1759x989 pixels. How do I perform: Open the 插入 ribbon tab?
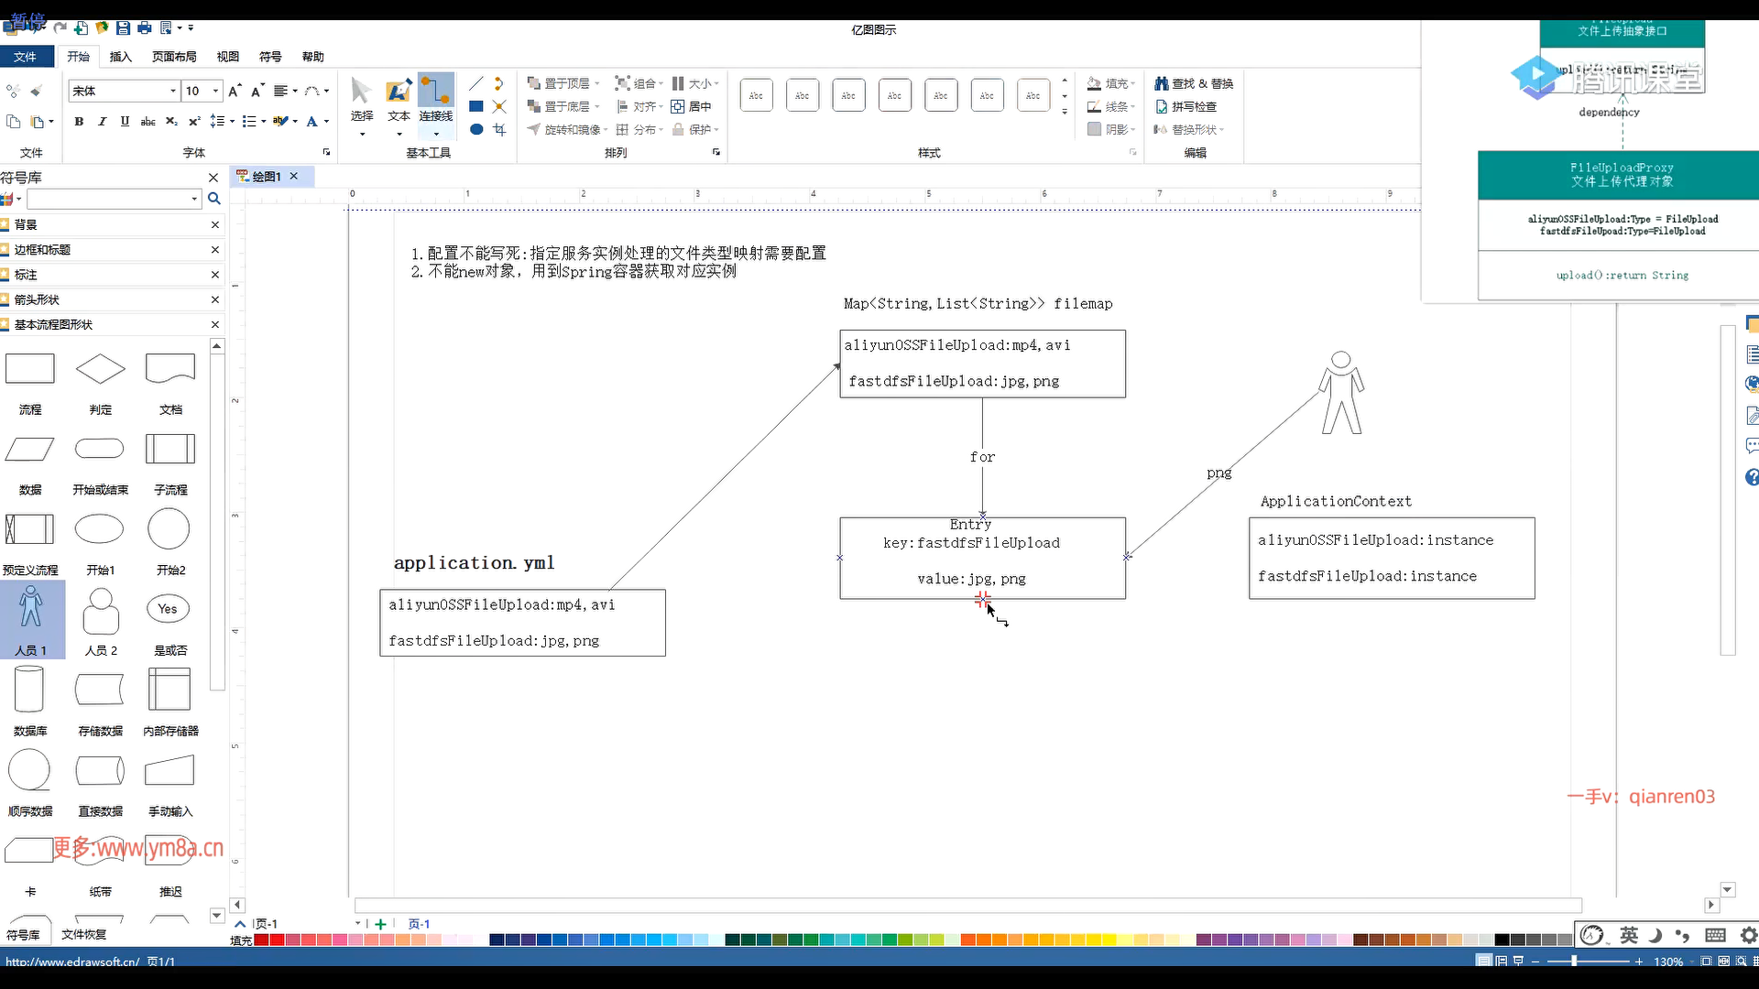coord(120,57)
